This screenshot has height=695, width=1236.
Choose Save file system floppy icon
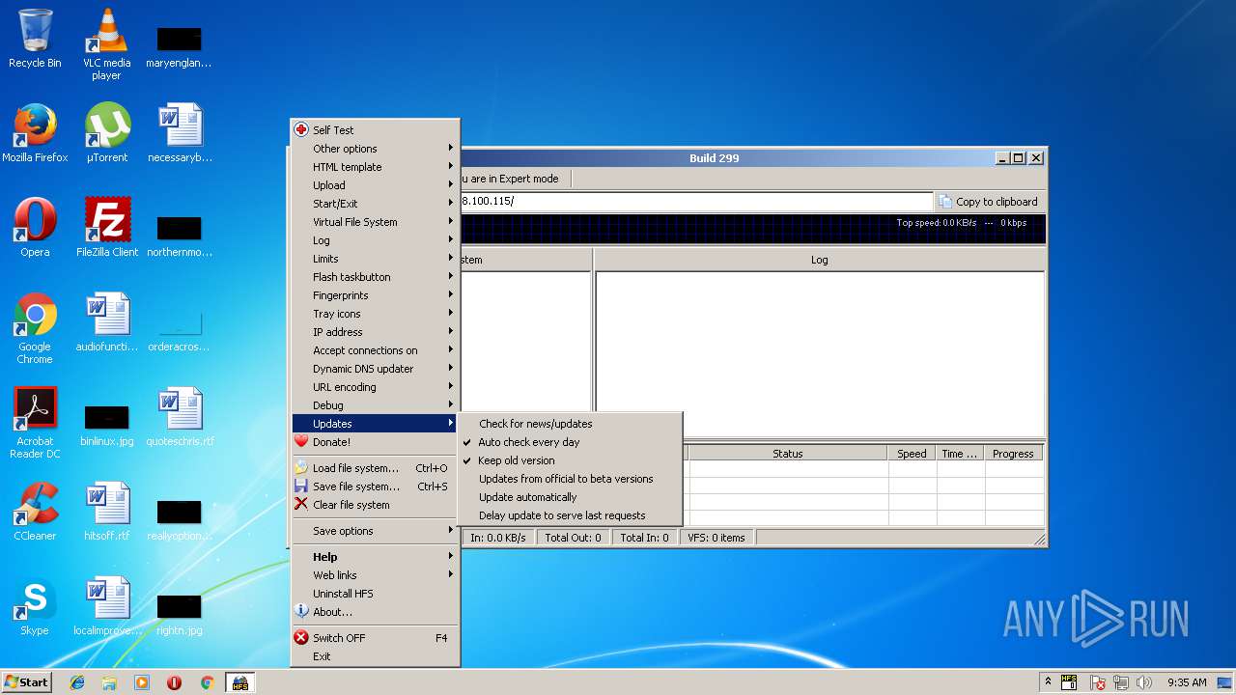pos(376,486)
